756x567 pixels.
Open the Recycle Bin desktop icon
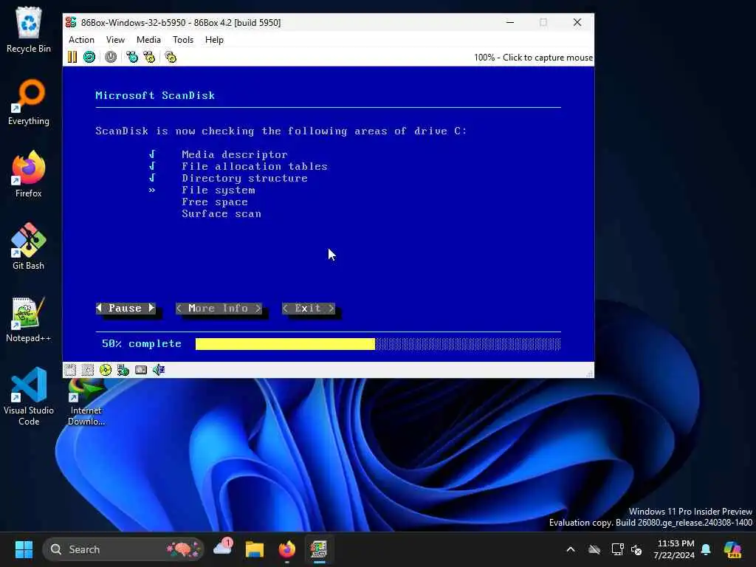[x=29, y=30]
